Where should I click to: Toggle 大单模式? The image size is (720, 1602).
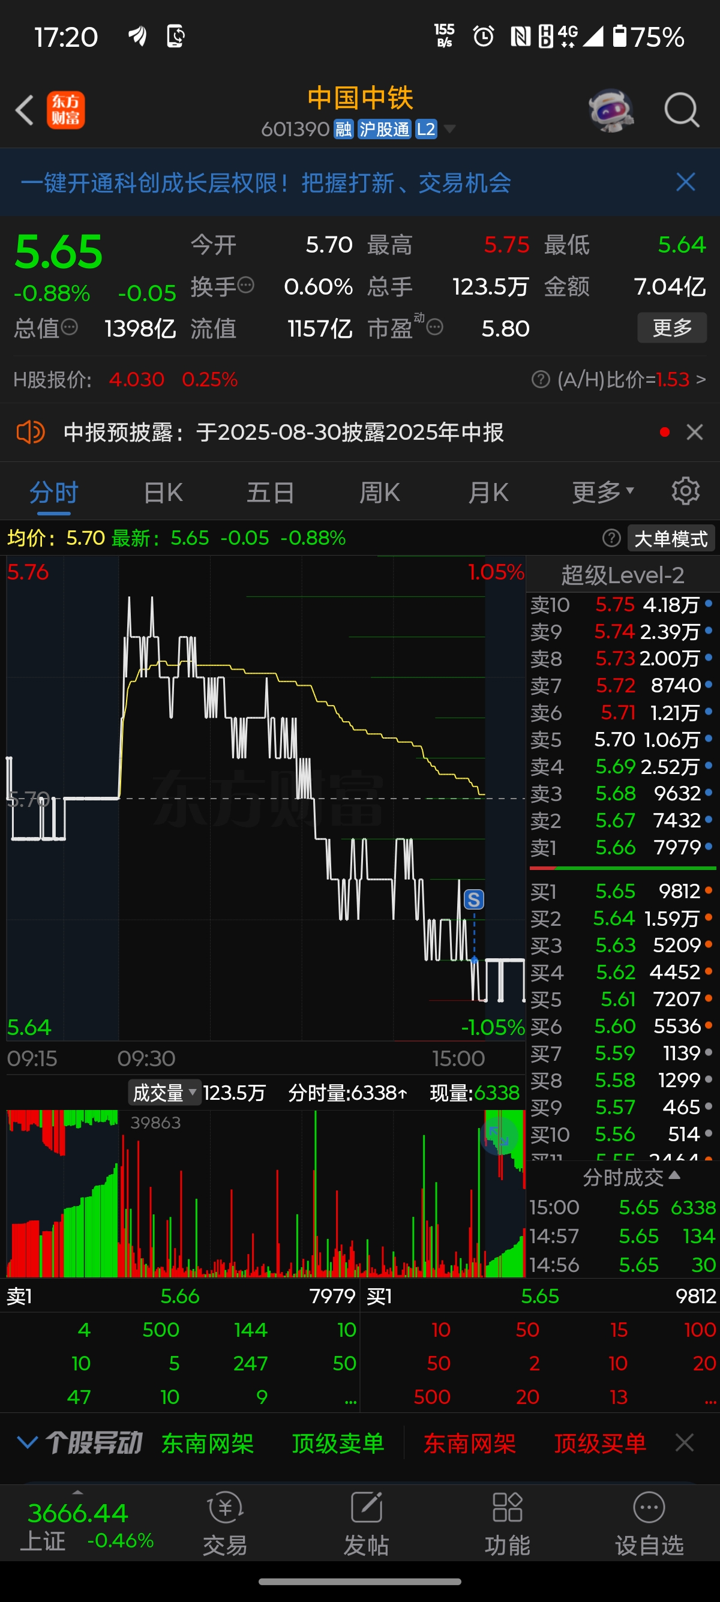pos(671,538)
